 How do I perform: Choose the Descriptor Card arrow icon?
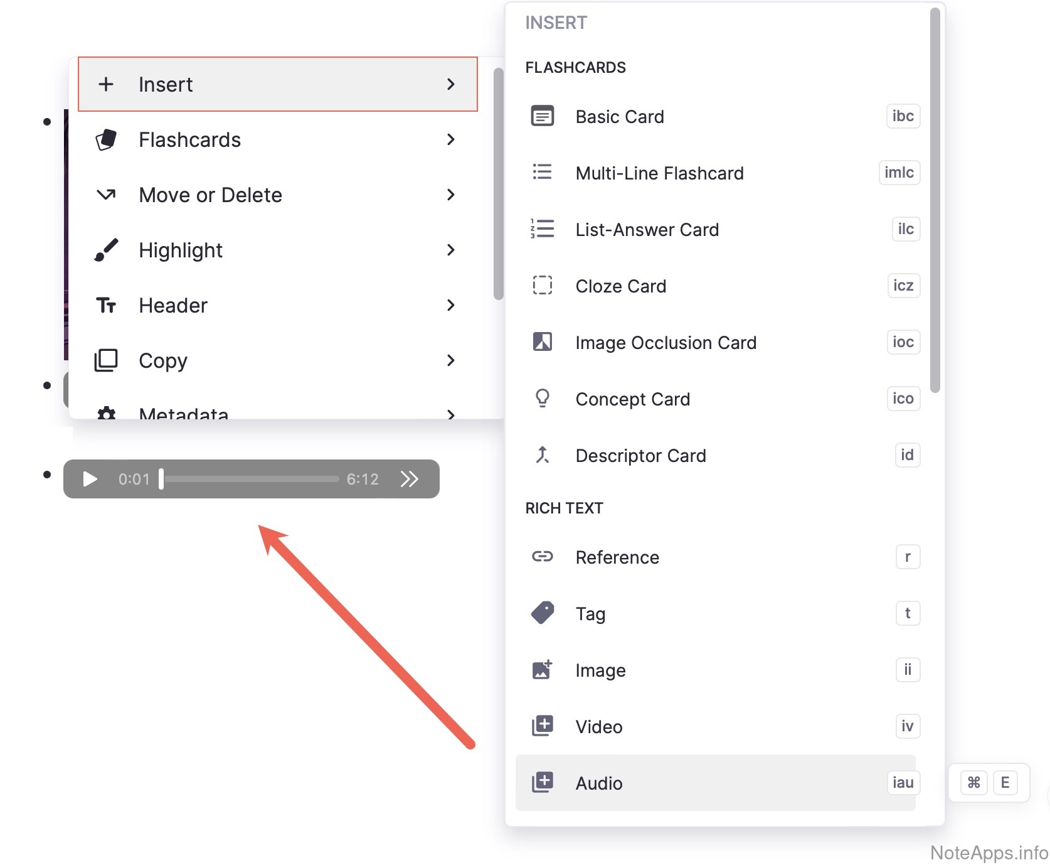[x=542, y=455]
